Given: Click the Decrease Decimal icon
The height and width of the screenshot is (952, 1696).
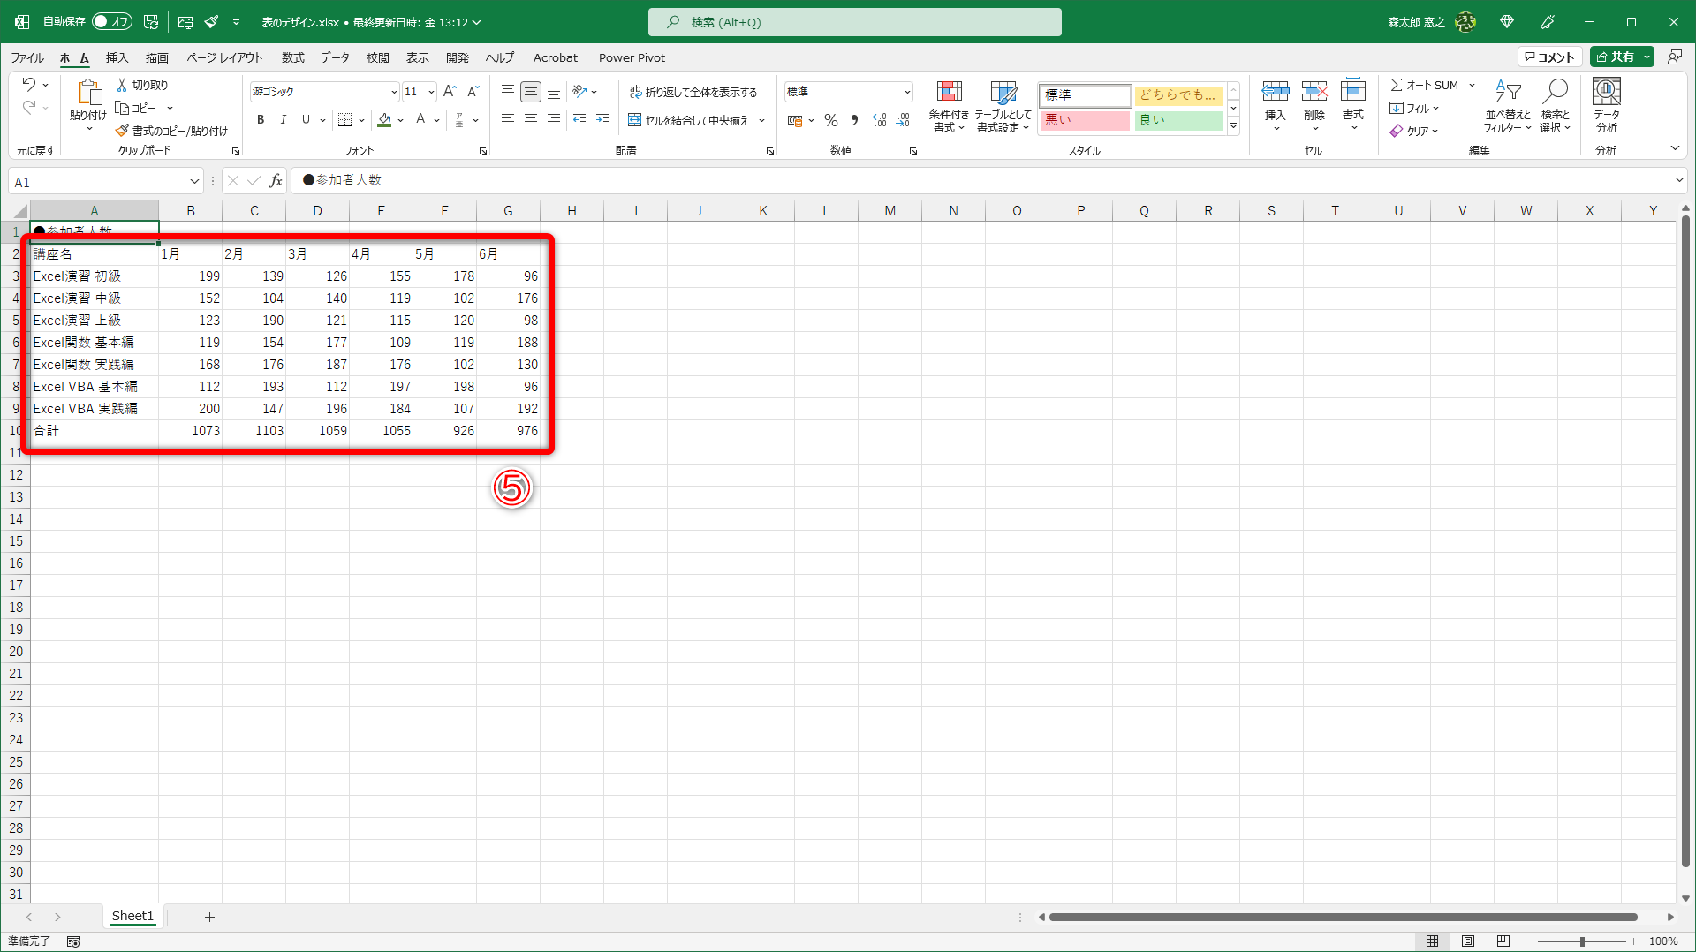Looking at the screenshot, I should [903, 120].
